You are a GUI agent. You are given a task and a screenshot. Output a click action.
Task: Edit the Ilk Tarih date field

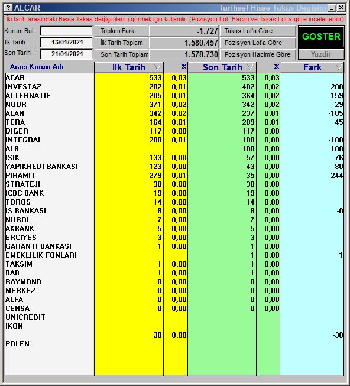(x=66, y=43)
